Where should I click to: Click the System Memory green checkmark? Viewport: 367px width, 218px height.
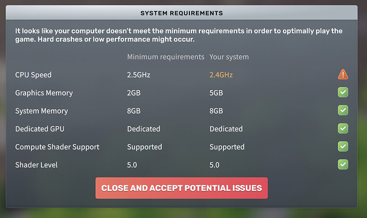(343, 110)
